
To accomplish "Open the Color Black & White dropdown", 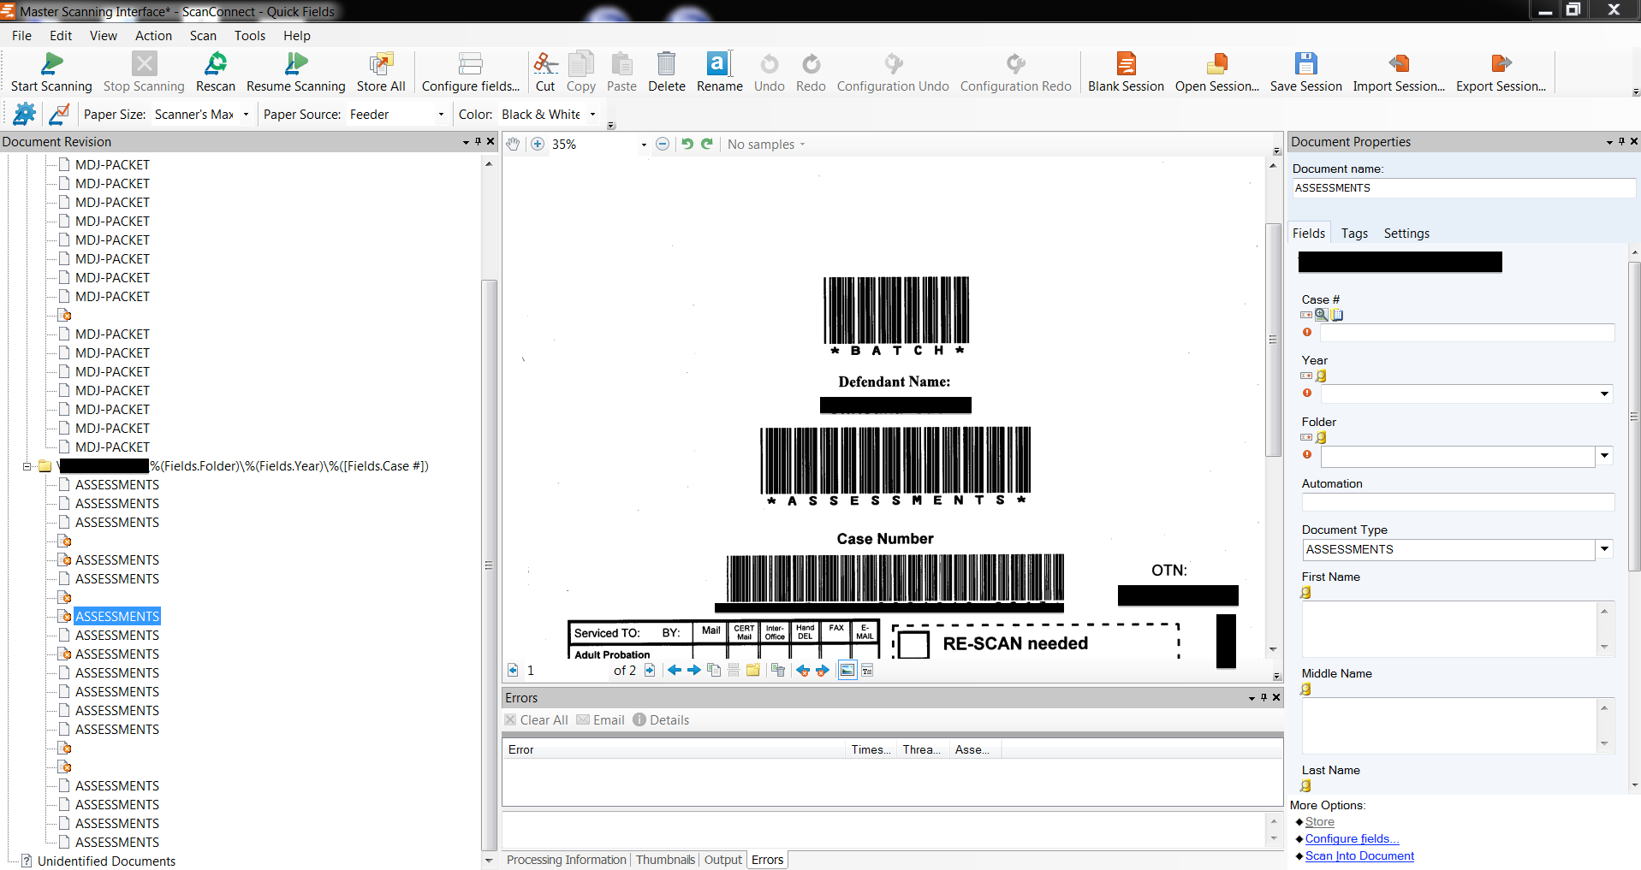I will (x=592, y=114).
